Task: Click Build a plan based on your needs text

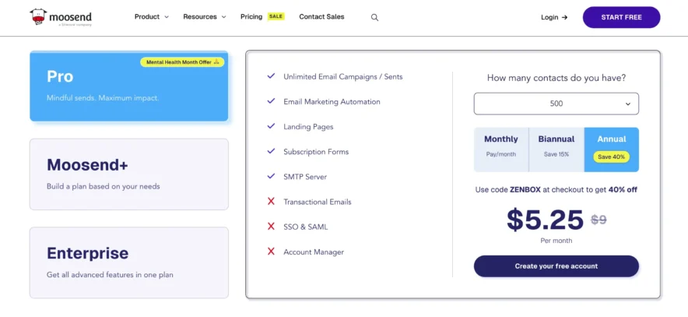Action: coord(103,186)
